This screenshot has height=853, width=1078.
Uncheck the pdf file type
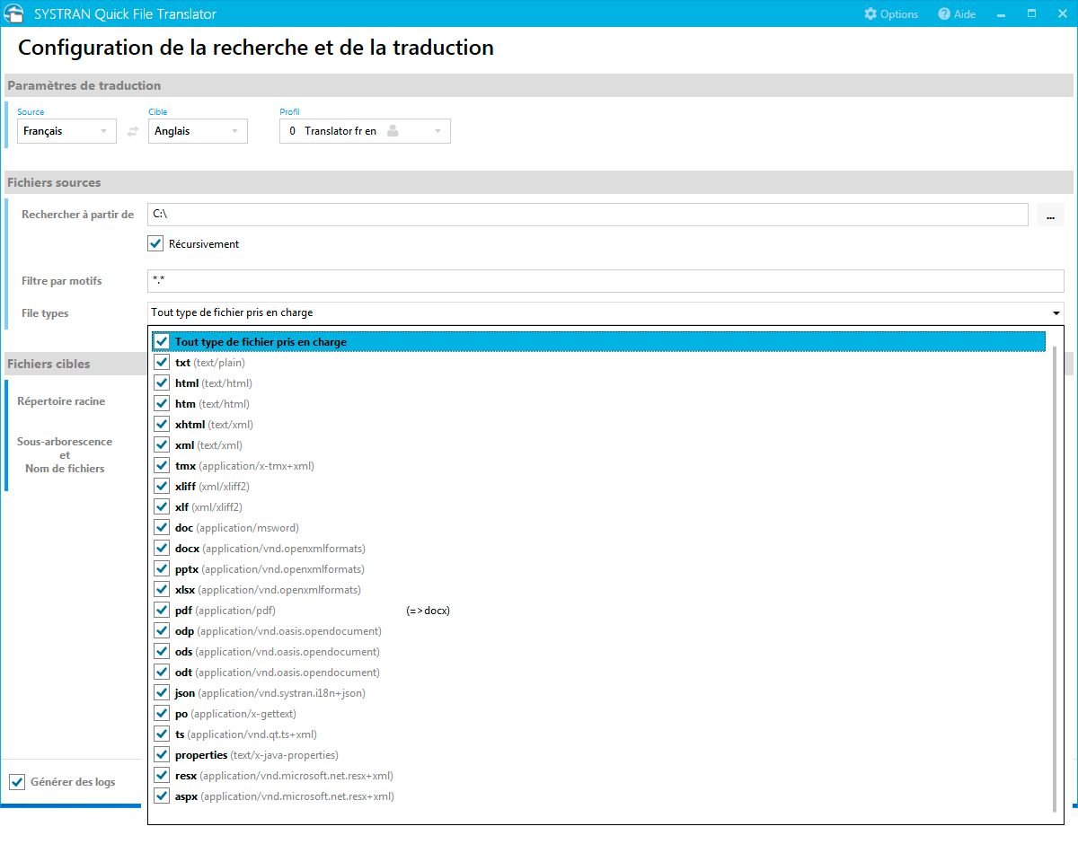click(162, 611)
